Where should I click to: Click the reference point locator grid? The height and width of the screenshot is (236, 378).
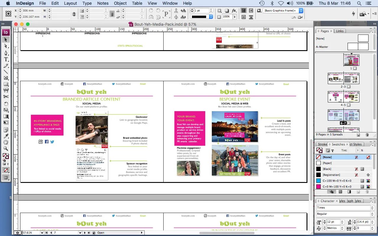pos(8,14)
